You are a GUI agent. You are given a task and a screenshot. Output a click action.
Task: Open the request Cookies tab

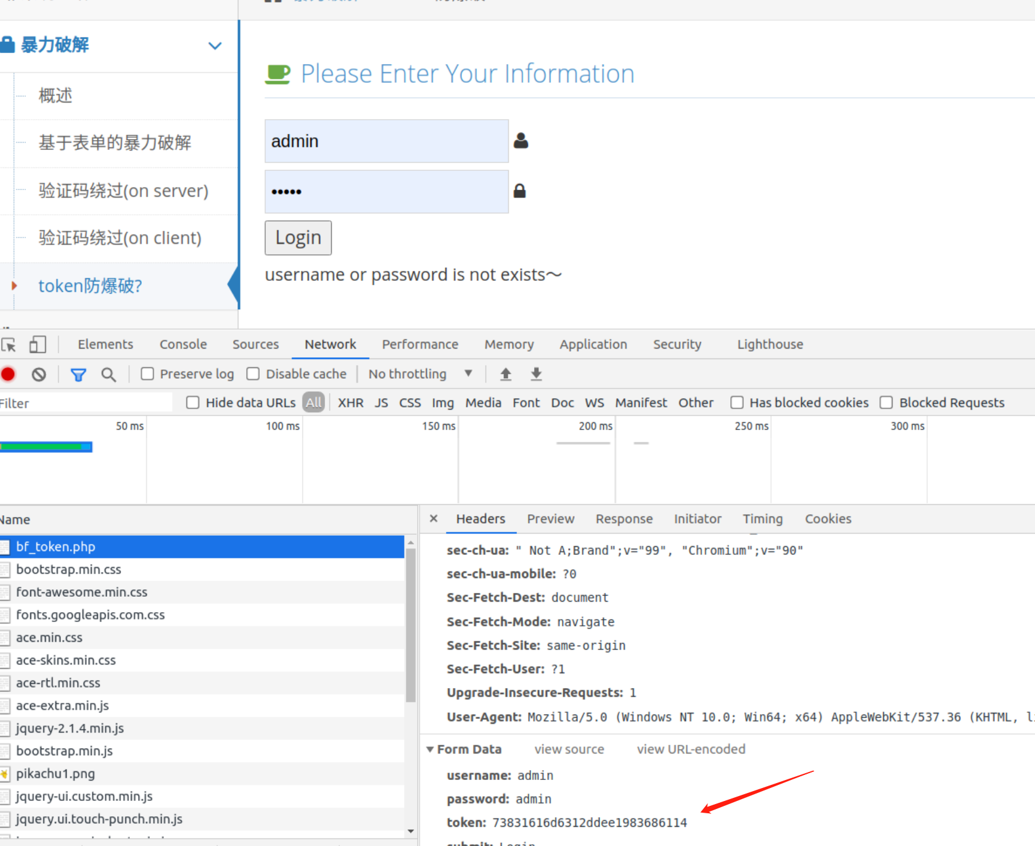(828, 519)
